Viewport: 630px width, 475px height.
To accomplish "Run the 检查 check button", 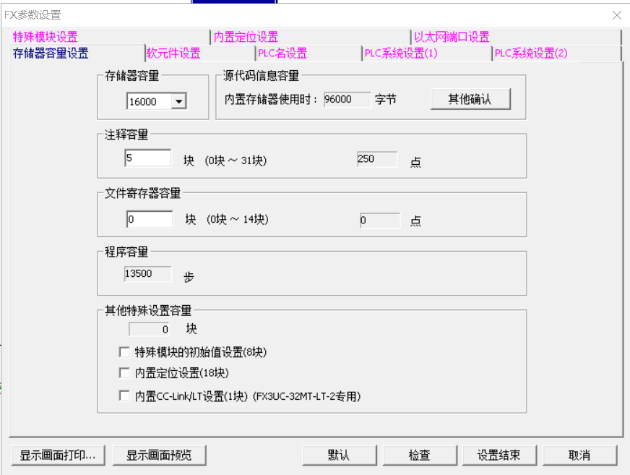I will pos(419,455).
